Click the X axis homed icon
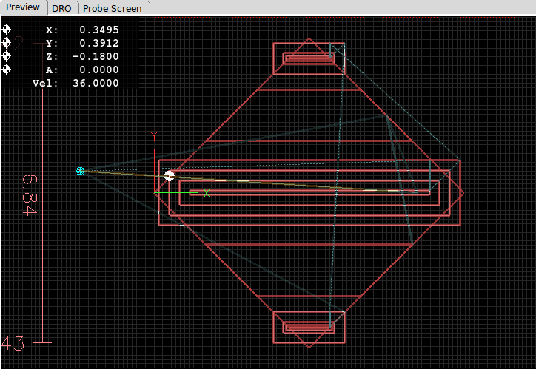 pos(7,30)
